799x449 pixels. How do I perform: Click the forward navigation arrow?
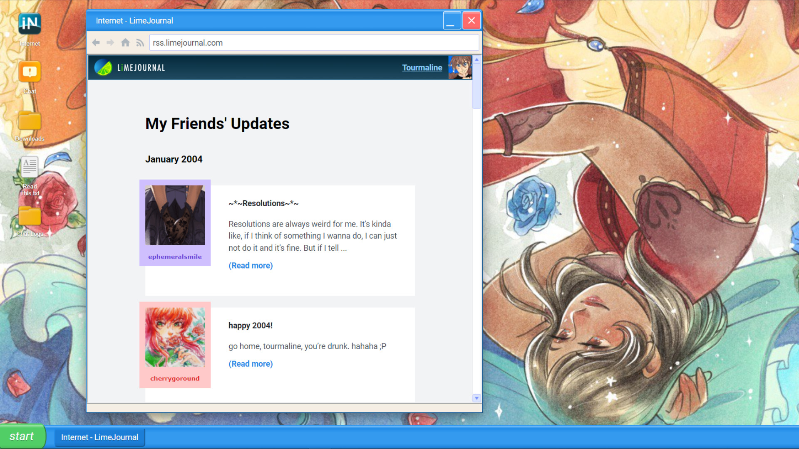click(110, 42)
